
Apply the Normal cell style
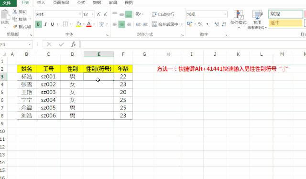(x=285, y=14)
